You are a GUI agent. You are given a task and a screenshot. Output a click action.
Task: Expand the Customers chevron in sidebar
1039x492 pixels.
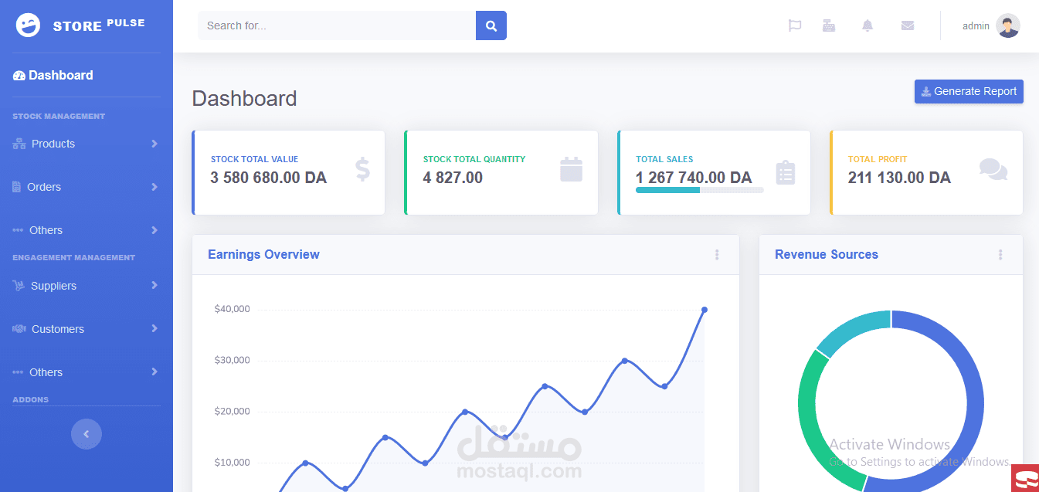pos(154,329)
